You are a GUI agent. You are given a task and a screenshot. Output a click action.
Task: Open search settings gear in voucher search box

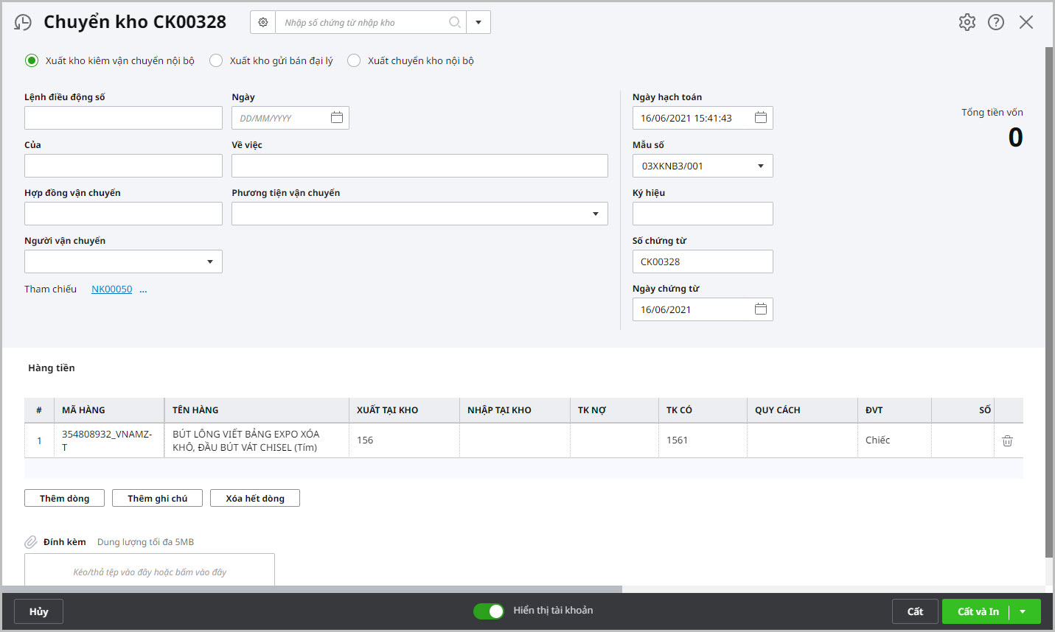pyautogui.click(x=263, y=22)
